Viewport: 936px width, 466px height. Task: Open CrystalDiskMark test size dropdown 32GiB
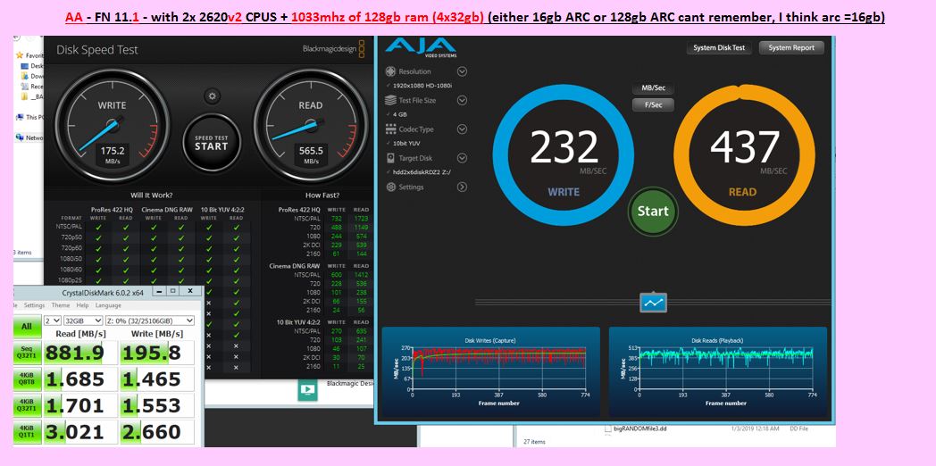point(82,320)
